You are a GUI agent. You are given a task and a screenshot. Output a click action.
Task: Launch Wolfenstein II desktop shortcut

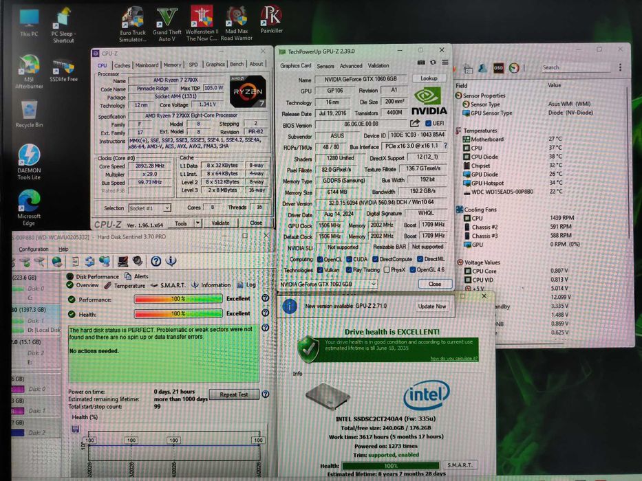click(x=202, y=24)
